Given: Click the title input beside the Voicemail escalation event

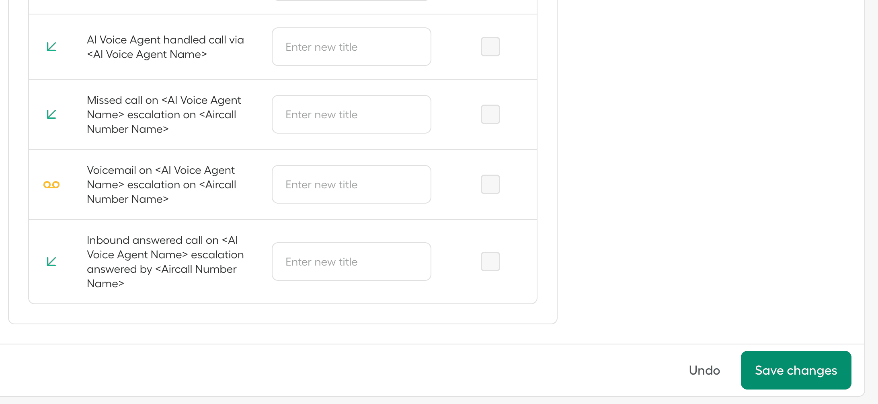Looking at the screenshot, I should coord(351,184).
